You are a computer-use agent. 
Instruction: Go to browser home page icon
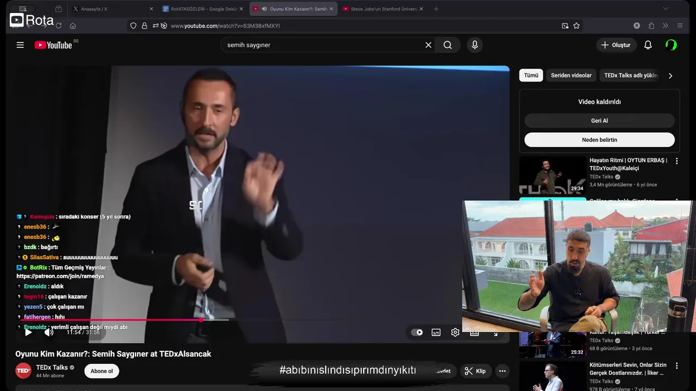(x=73, y=26)
